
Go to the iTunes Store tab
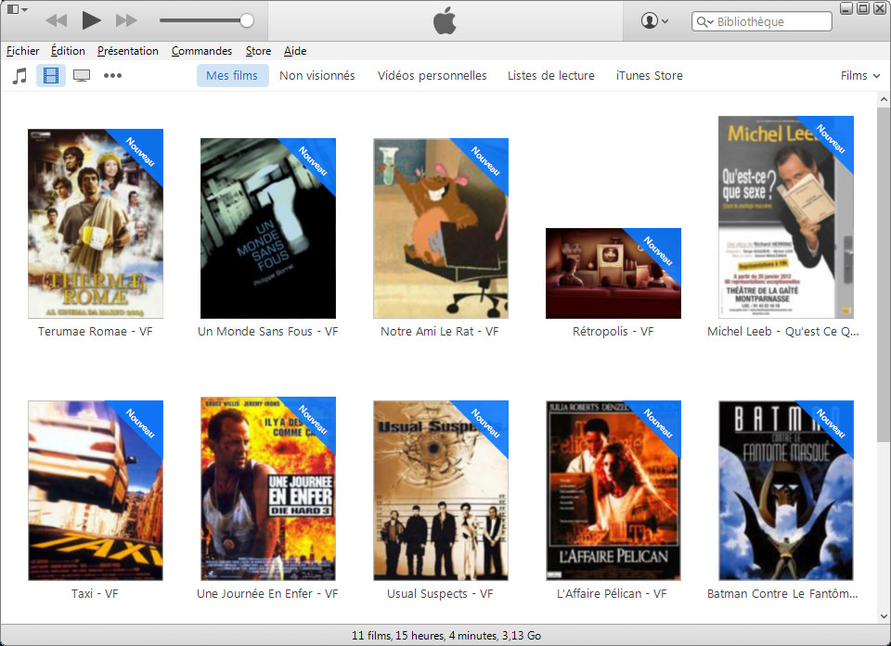649,76
